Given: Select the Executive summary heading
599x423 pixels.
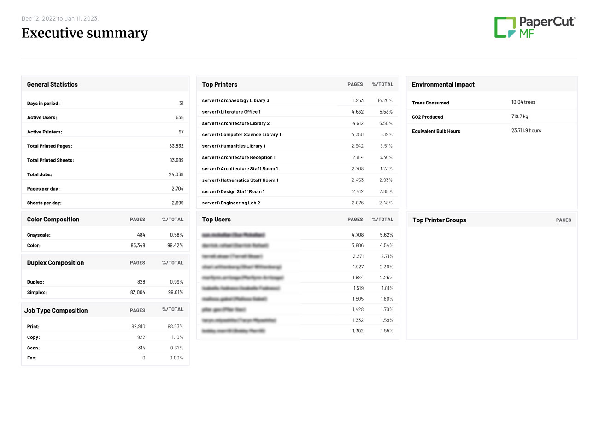Looking at the screenshot, I should (x=85, y=33).
